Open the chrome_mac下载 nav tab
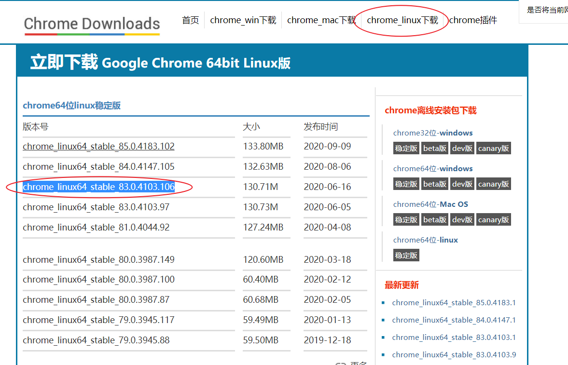The width and height of the screenshot is (568, 365). (x=322, y=20)
